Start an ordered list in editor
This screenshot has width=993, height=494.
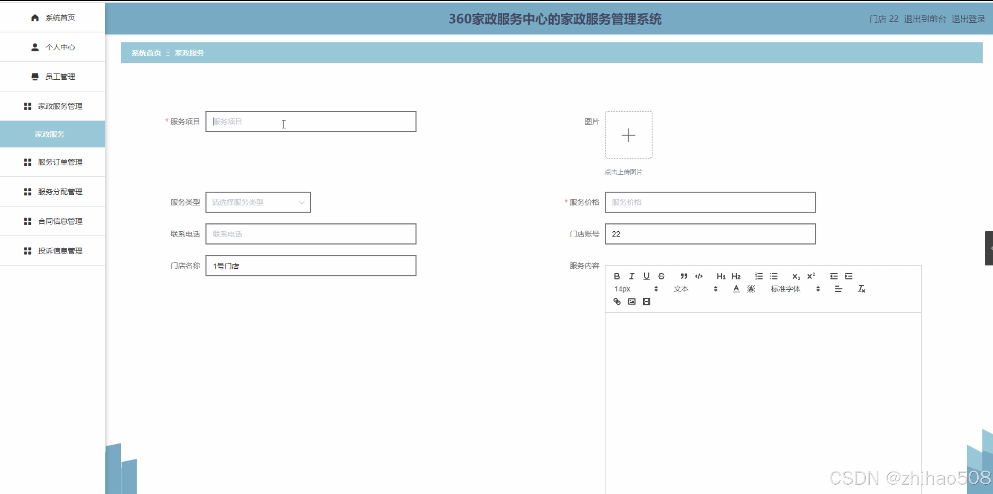(759, 276)
